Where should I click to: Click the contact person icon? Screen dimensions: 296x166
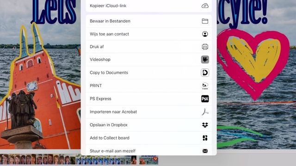pyautogui.click(x=205, y=34)
